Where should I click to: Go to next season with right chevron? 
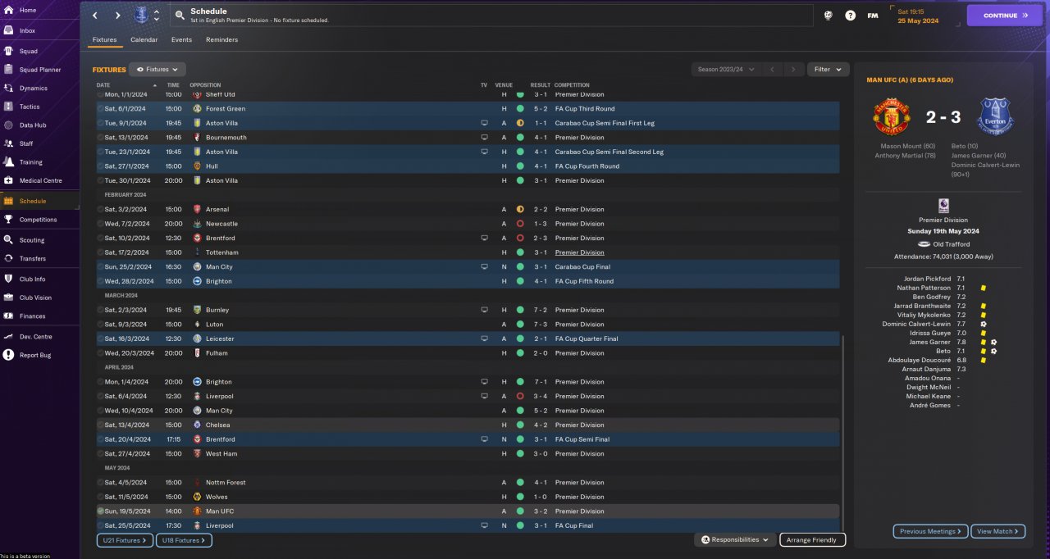792,70
